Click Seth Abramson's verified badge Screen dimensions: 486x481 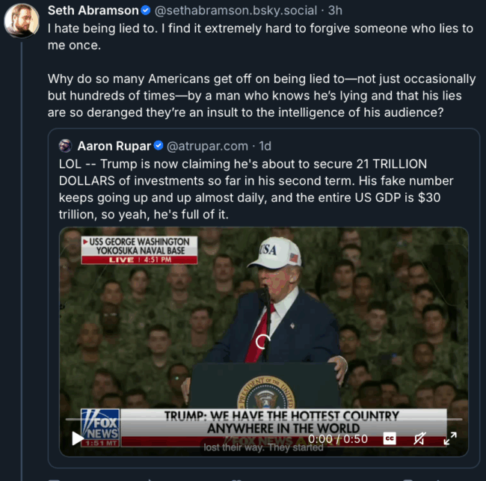(145, 10)
